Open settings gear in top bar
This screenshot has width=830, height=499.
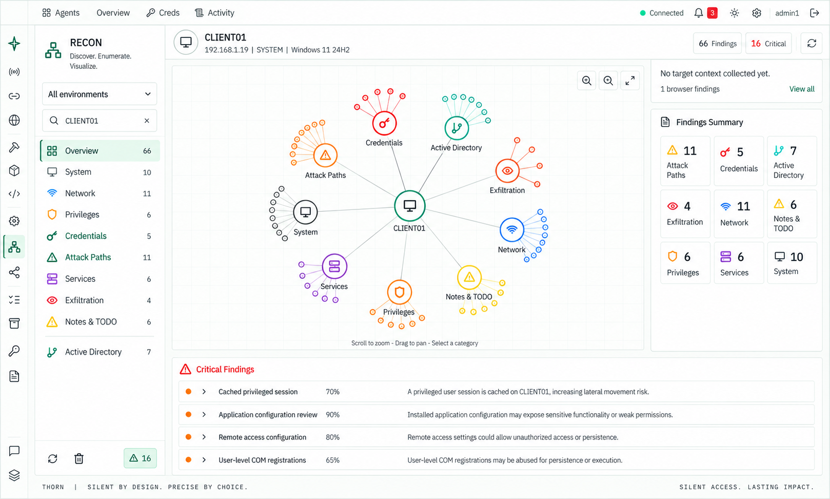tap(757, 13)
